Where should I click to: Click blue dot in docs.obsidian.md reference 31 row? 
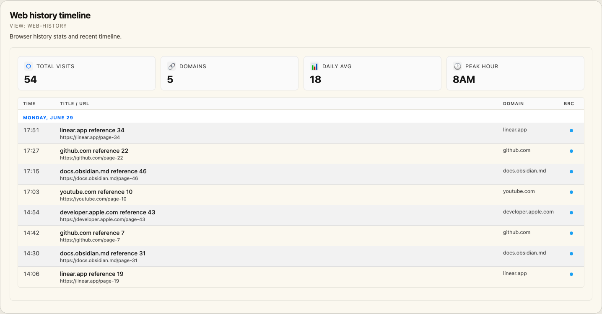pyautogui.click(x=571, y=254)
